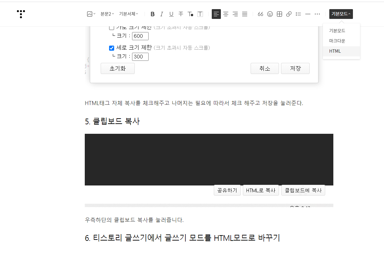Select HTML from the mode menu
The width and height of the screenshot is (384, 275).
coord(341,51)
